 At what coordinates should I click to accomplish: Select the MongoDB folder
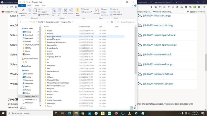coord(51,89)
